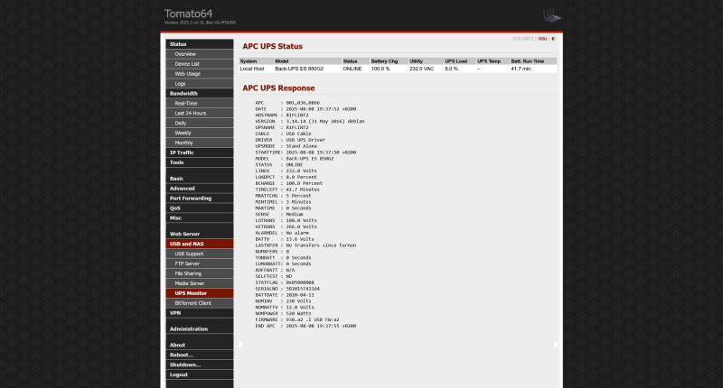Select the UPS Monitor page
723x388 pixels.
(x=199, y=293)
